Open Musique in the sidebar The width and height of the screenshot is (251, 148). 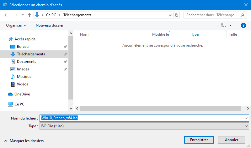tap(24, 77)
